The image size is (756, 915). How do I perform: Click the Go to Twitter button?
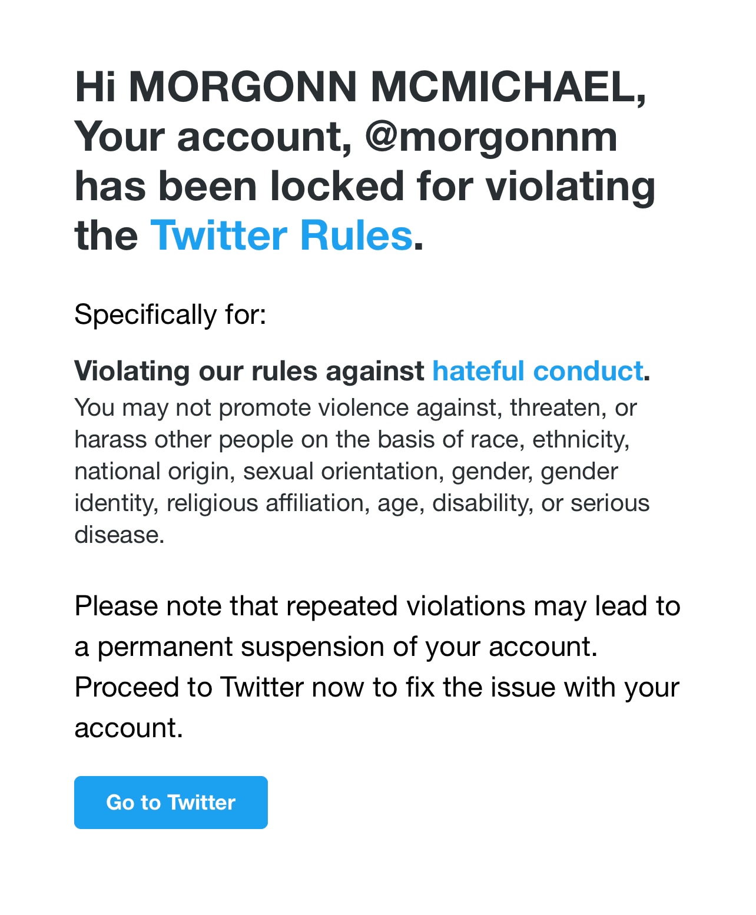point(171,803)
